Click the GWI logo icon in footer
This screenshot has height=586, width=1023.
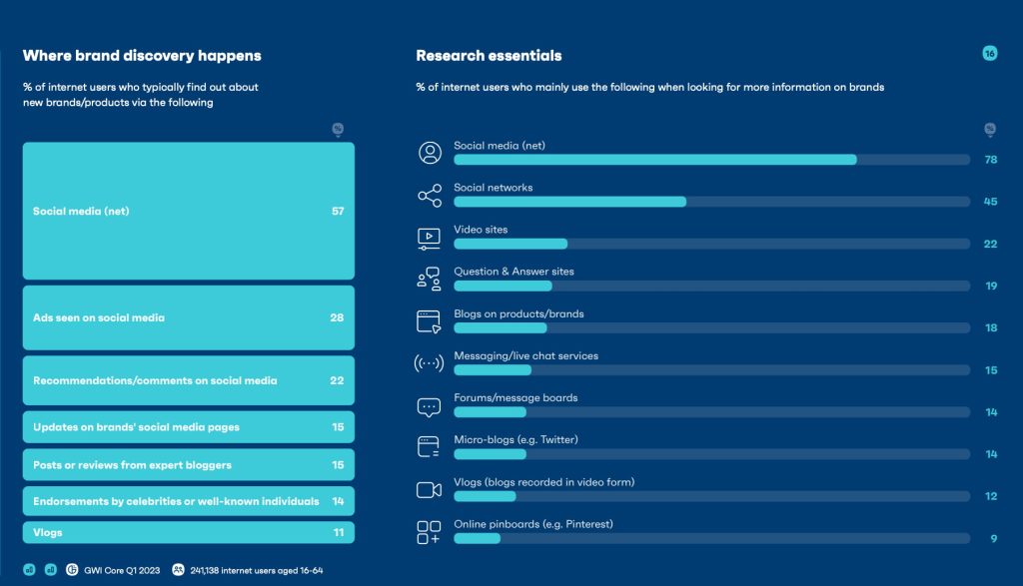point(72,570)
